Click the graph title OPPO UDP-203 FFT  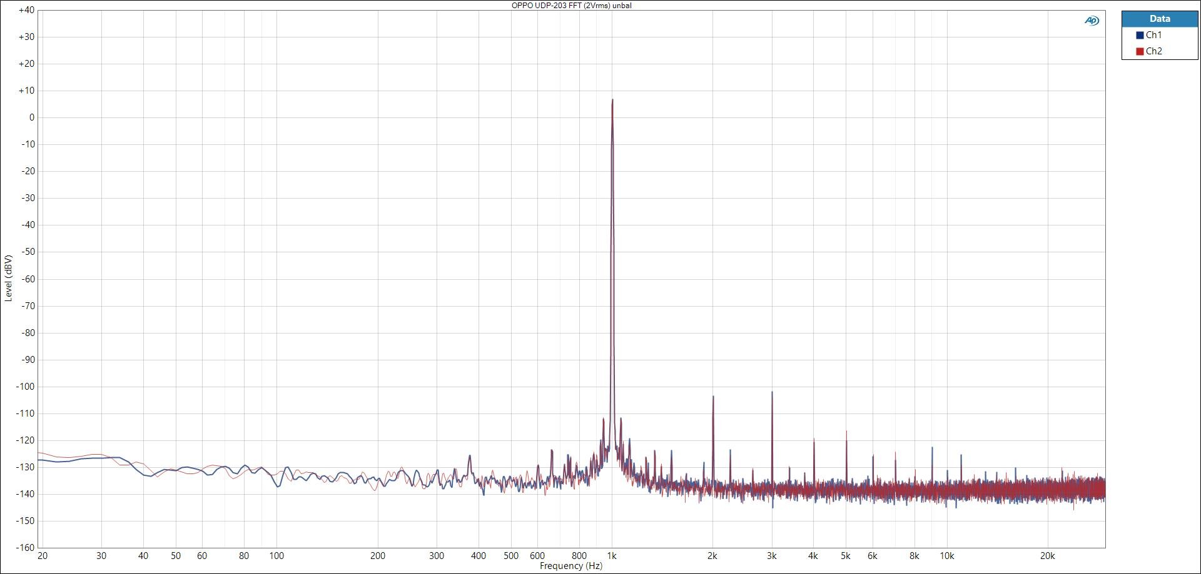pos(571,6)
